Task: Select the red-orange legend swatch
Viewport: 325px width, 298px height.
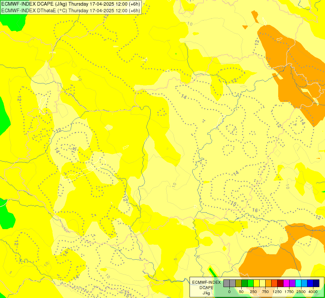Action: coord(275,283)
